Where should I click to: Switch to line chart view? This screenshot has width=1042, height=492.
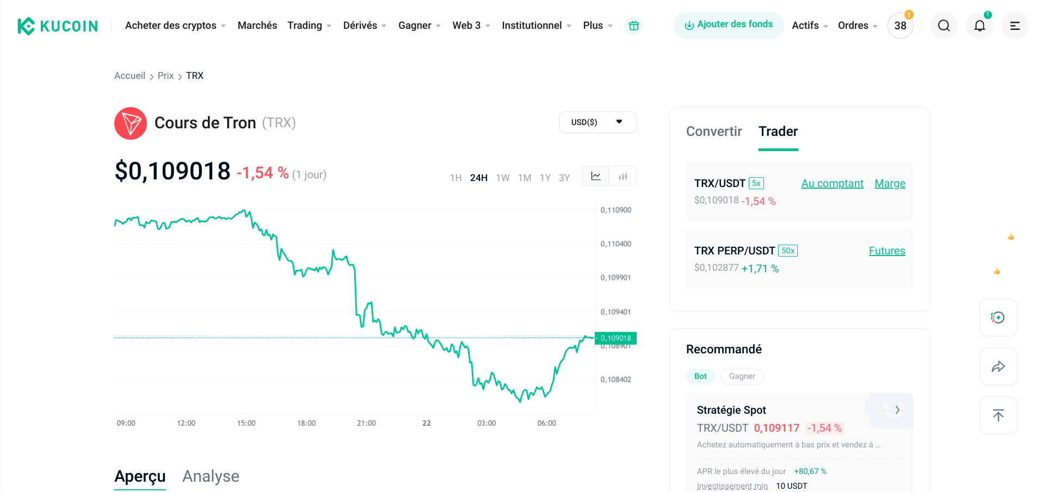[596, 176]
